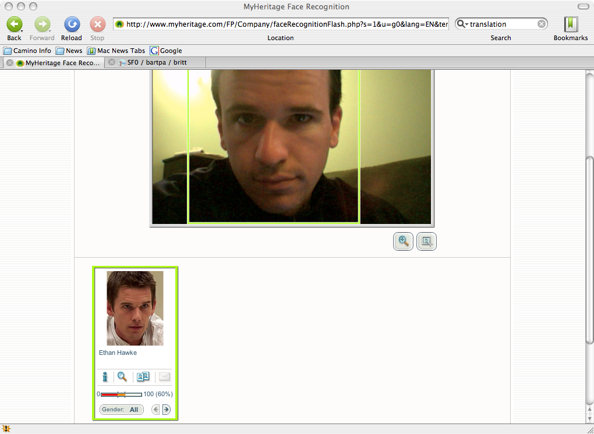
Task: Click the Google bookmark in the bookmarks bar
Action: 166,51
